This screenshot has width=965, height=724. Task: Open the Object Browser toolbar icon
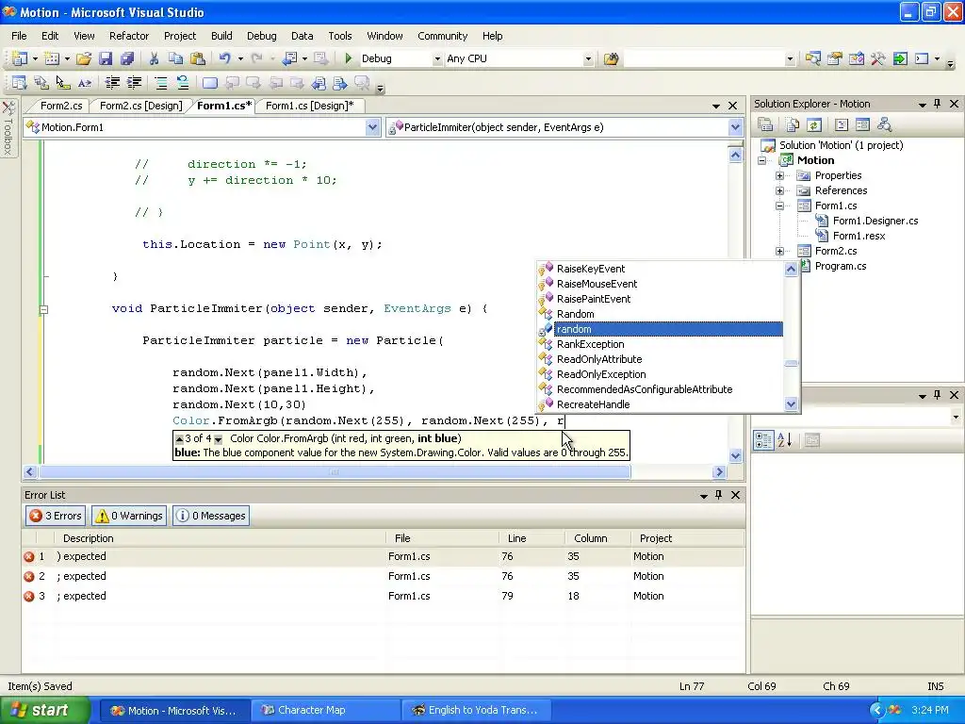[x=856, y=58]
